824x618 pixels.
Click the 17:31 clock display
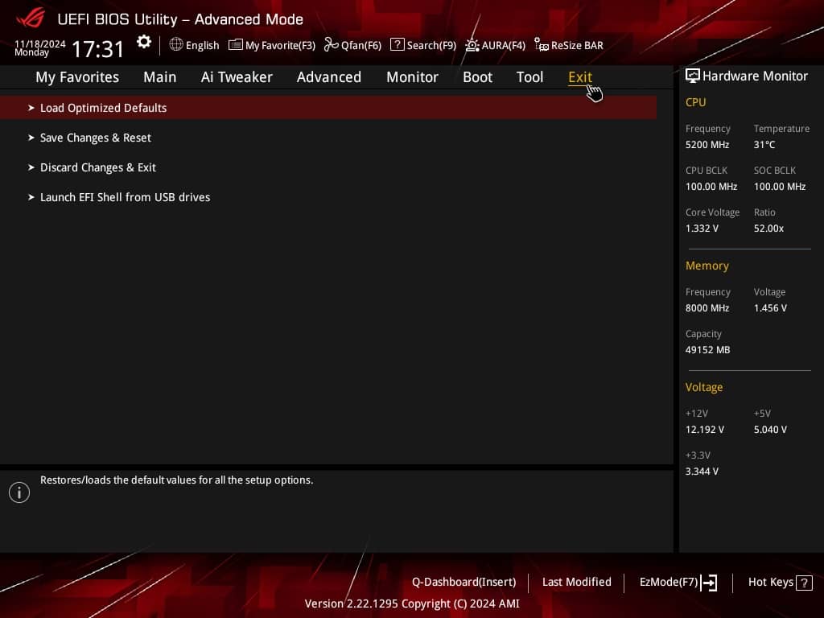[x=97, y=49]
